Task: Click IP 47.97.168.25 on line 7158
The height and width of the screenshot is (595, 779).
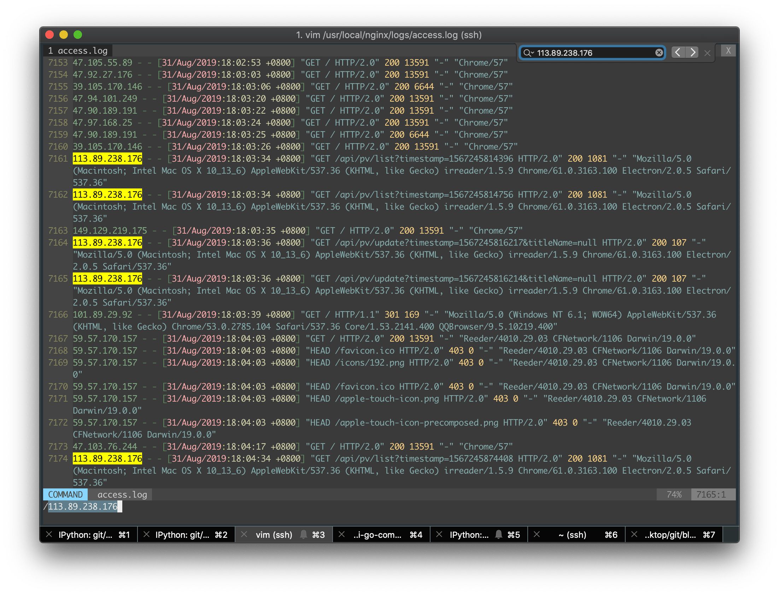Action: (x=102, y=123)
